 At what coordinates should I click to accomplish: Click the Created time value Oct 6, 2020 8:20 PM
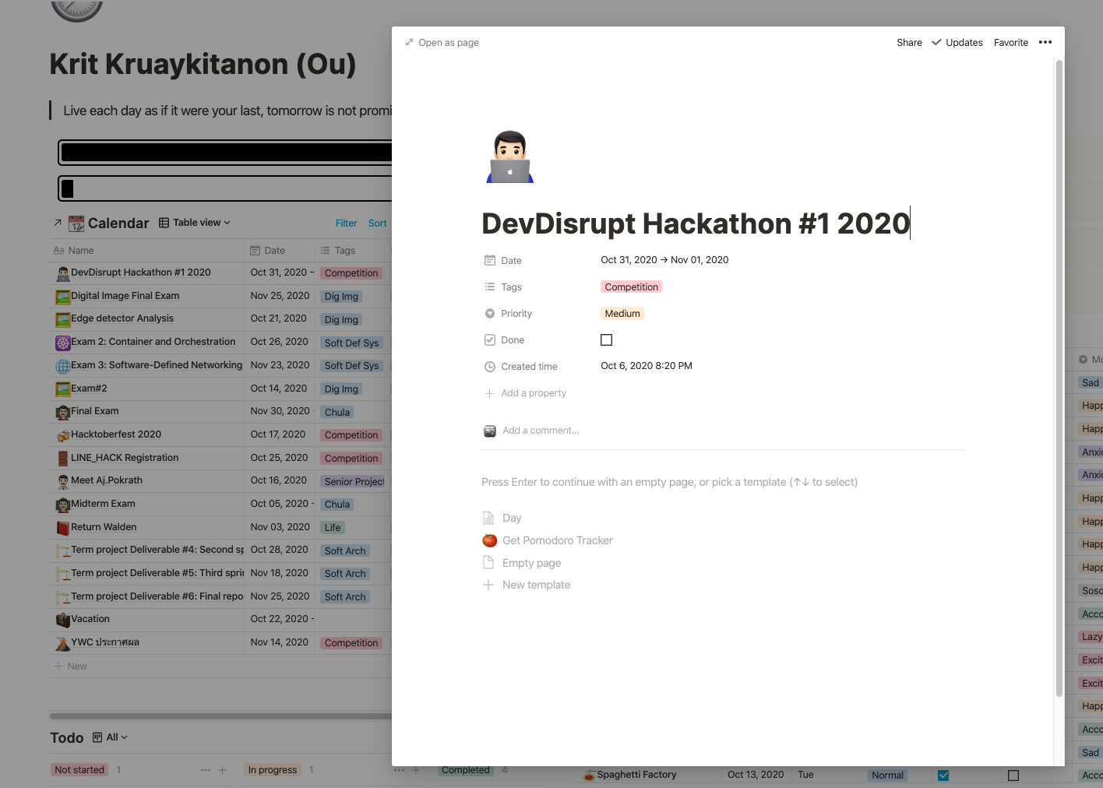coord(647,366)
